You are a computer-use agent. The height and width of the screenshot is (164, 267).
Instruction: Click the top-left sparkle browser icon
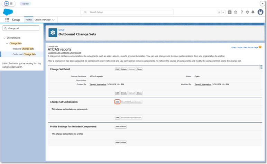pyautogui.click(x=7, y=3)
